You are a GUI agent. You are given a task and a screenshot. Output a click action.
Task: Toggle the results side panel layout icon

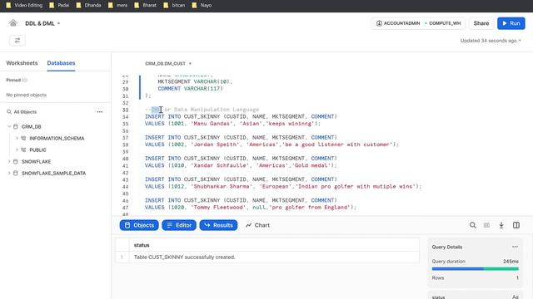[516, 225]
